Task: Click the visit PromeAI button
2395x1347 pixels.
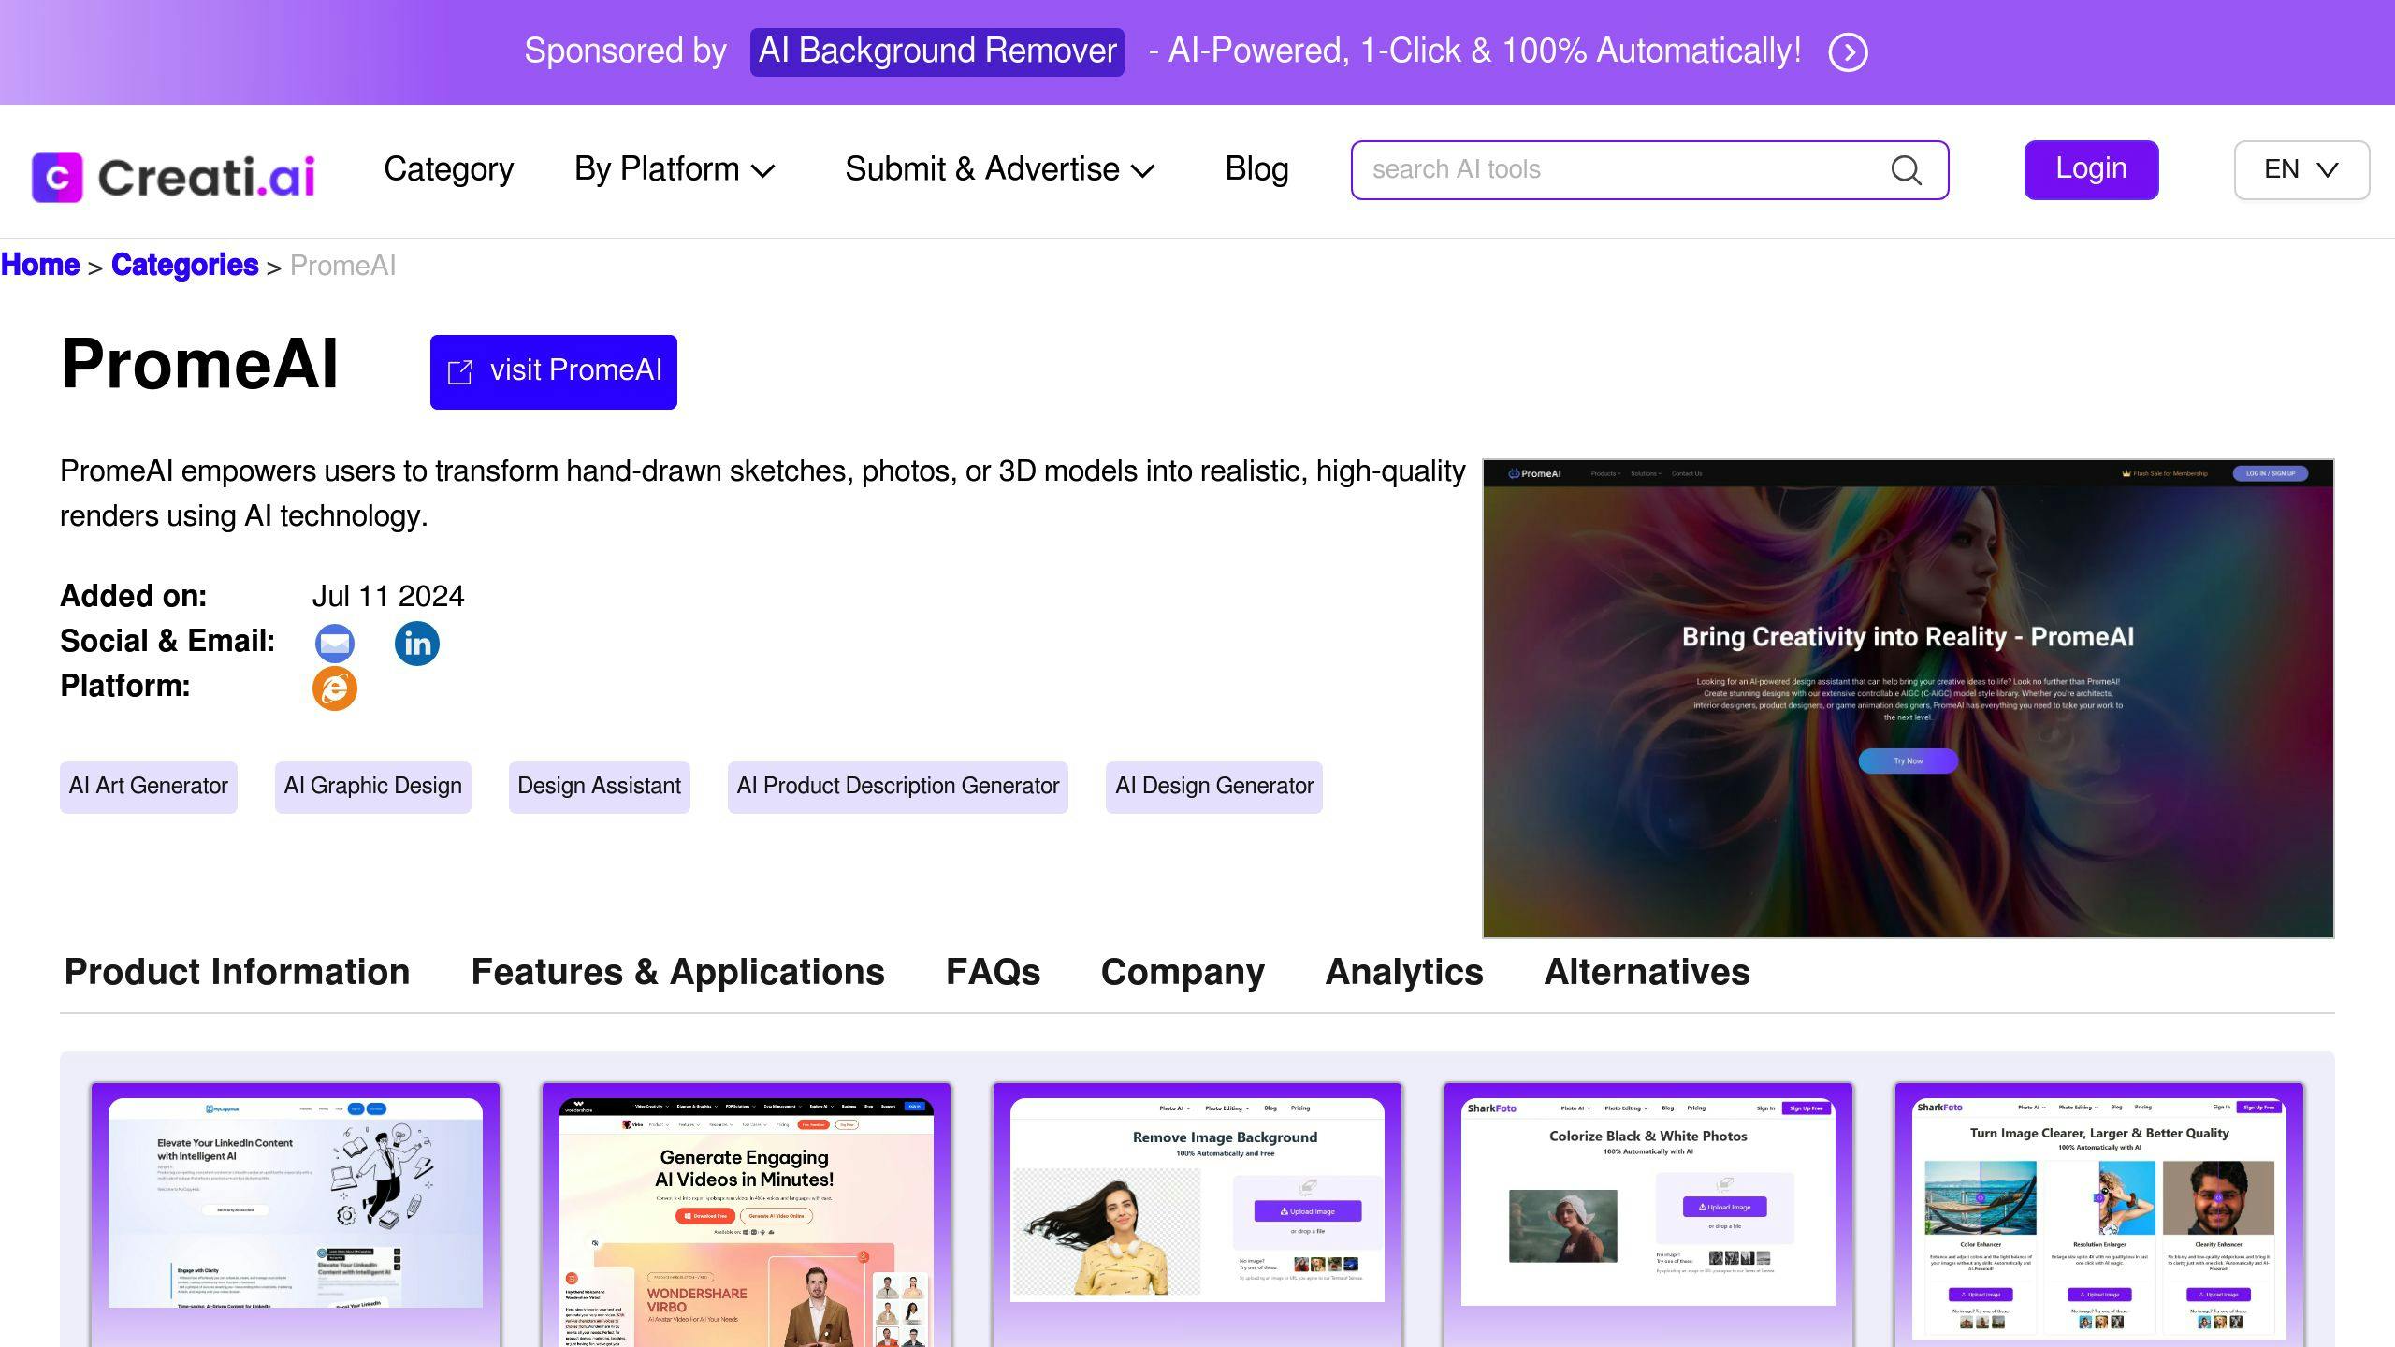Action: [554, 371]
